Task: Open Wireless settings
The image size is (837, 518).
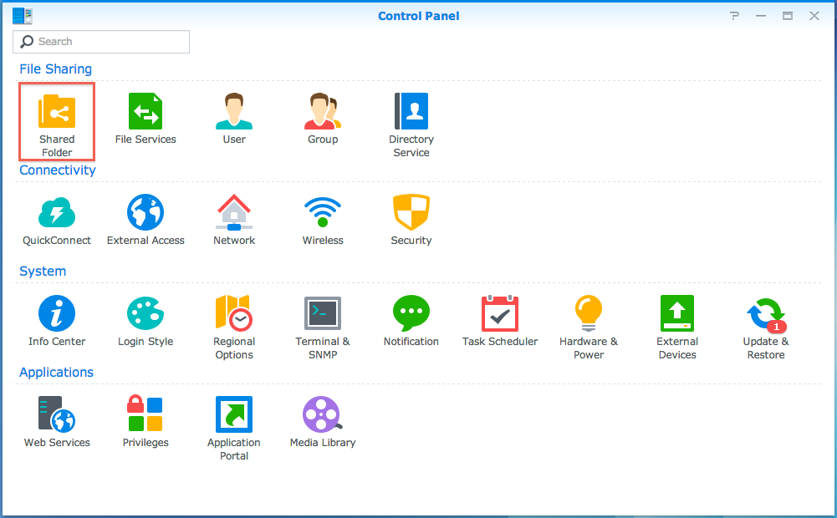Action: point(323,213)
